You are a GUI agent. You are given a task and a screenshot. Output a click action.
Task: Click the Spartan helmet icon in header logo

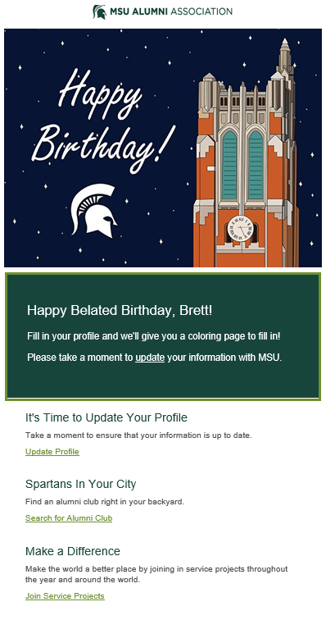pos(99,11)
